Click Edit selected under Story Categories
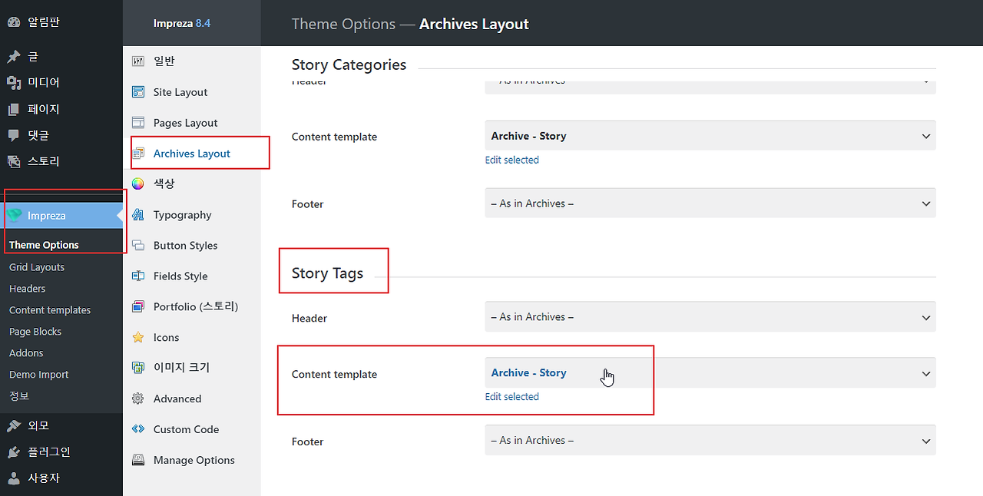The width and height of the screenshot is (983, 496). pyautogui.click(x=512, y=160)
